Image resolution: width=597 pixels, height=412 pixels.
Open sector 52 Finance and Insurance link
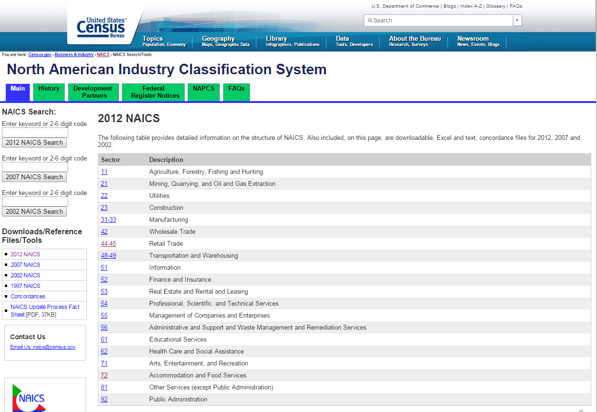[x=104, y=280]
